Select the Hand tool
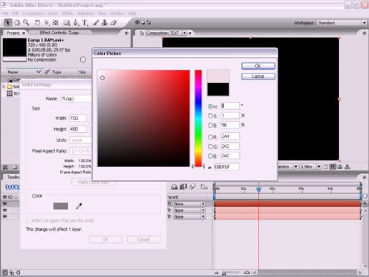This screenshot has height=277, width=369. (17, 23)
